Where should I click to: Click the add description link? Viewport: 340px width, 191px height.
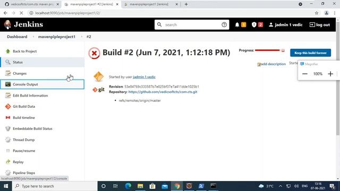coord(273,64)
